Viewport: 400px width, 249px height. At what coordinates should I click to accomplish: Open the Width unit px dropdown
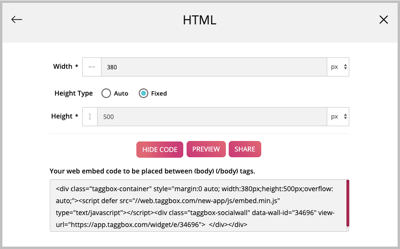pos(338,67)
